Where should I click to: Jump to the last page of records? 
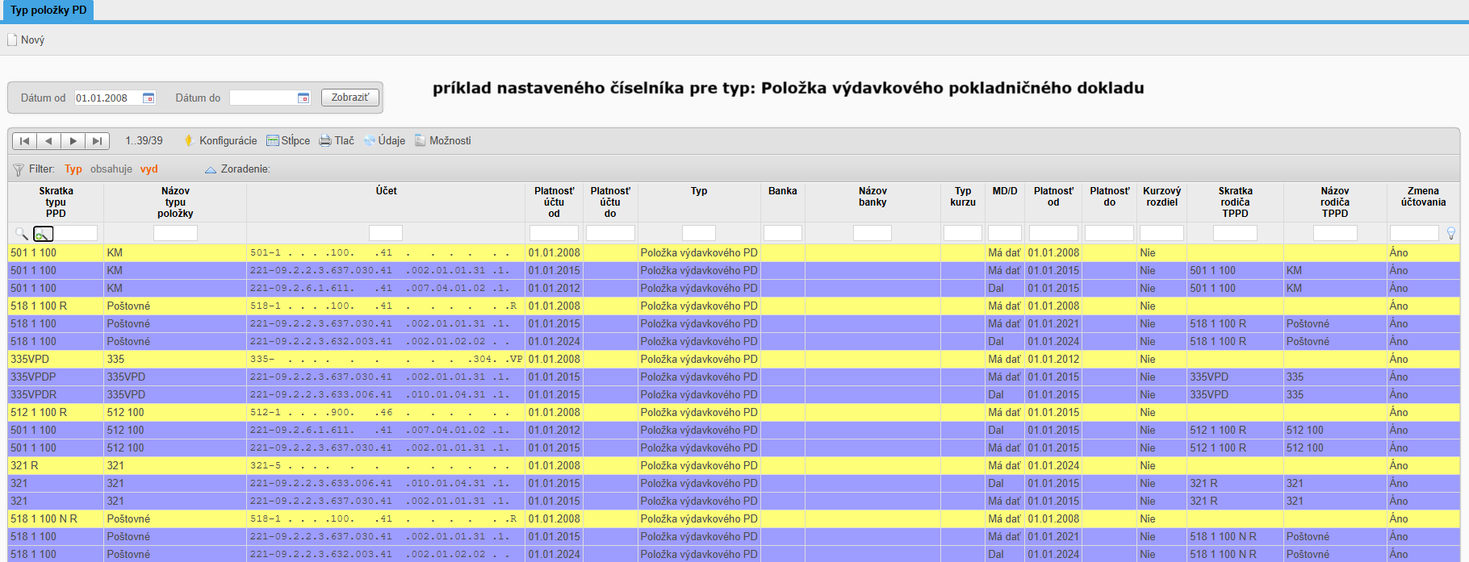pyautogui.click(x=98, y=141)
